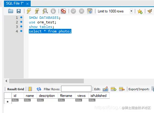Select the NULL cell under filename

click(x=61, y=100)
